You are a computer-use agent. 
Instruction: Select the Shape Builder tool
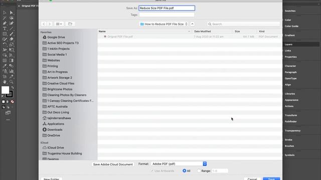coord(5,55)
